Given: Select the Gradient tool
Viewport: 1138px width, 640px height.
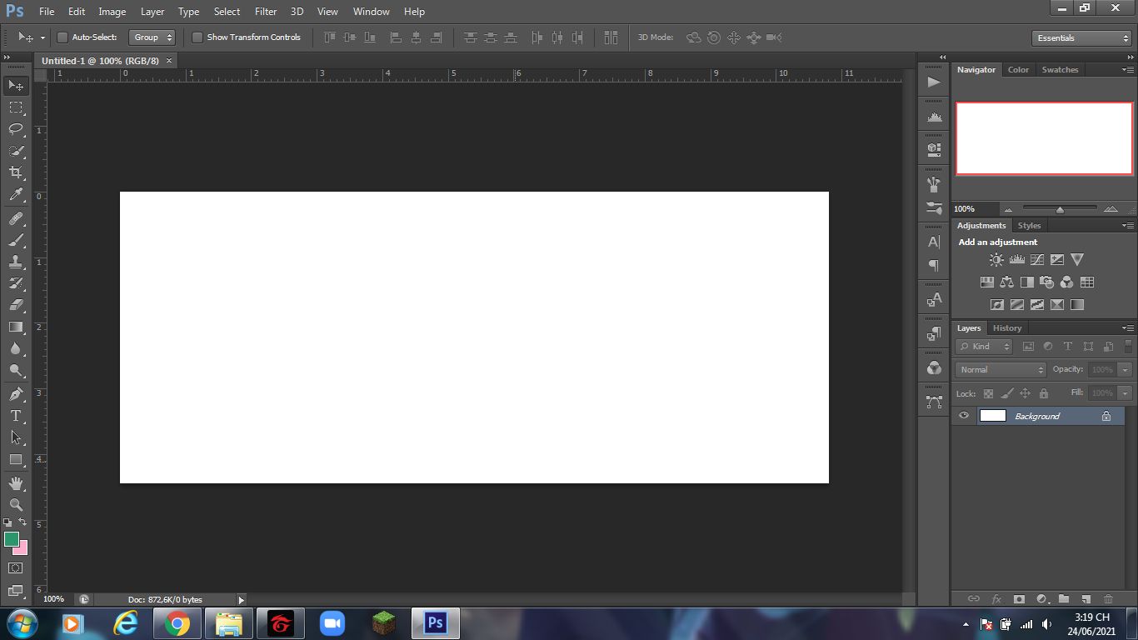Looking at the screenshot, I should click(16, 327).
